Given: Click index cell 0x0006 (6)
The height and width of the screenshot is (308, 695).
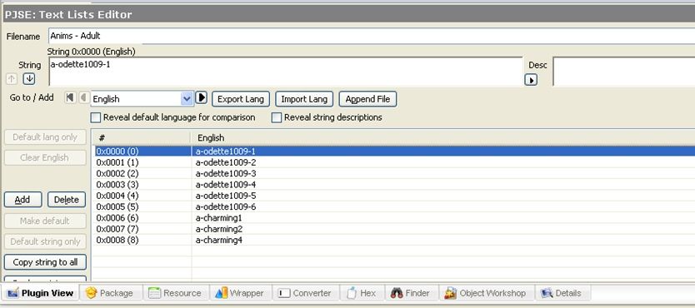Looking at the screenshot, I should click(117, 218).
